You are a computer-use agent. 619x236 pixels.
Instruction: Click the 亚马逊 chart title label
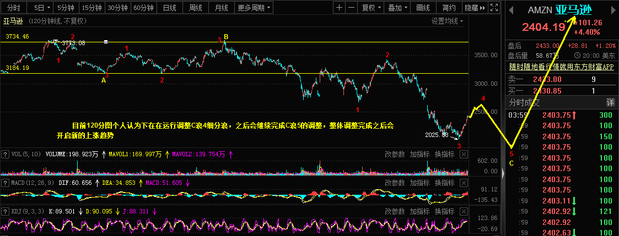[13, 21]
